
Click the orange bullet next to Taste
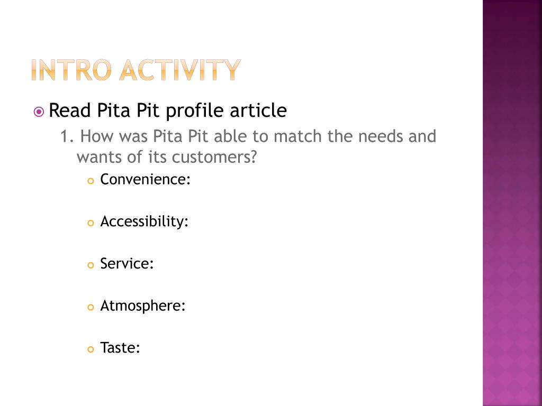point(91,349)
